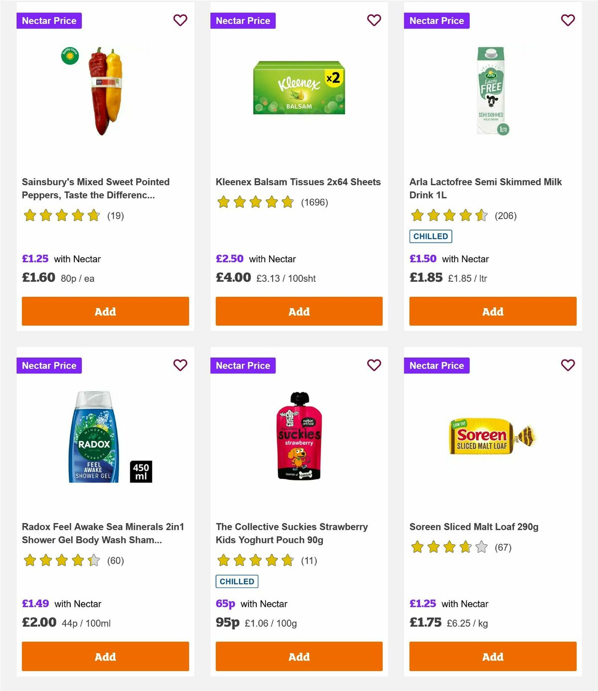Click the Nectar Price badge on Kleenex Tissues
The width and height of the screenshot is (598, 691).
pyautogui.click(x=243, y=20)
